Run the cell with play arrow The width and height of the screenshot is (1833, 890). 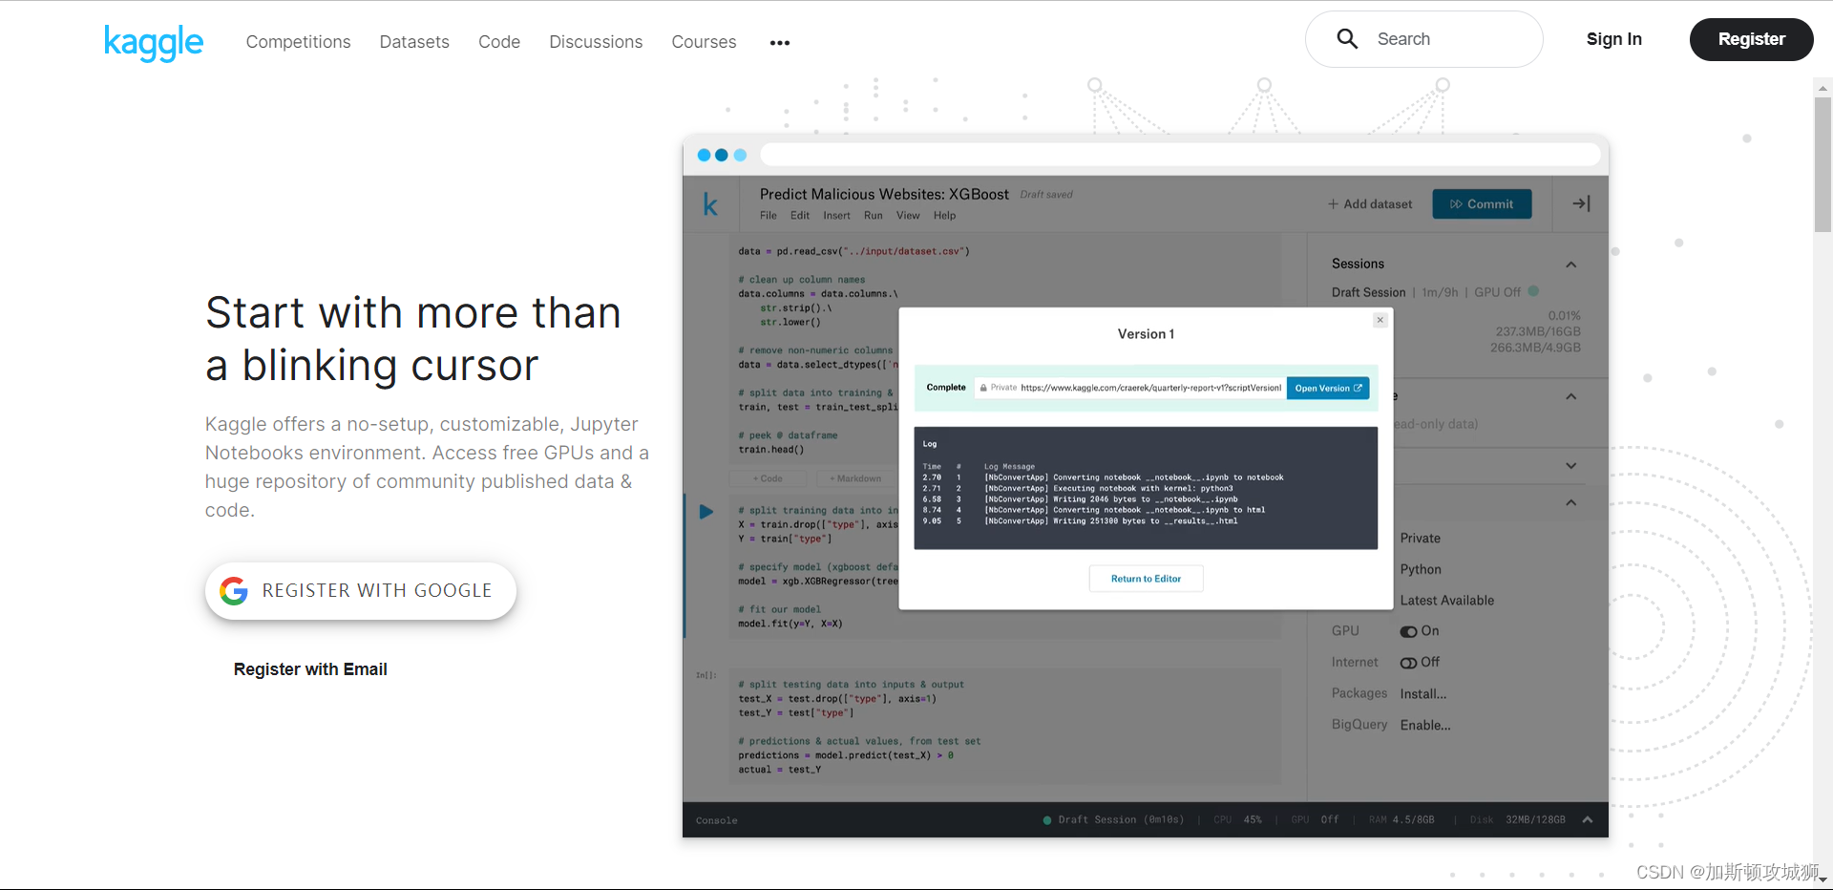tap(706, 512)
